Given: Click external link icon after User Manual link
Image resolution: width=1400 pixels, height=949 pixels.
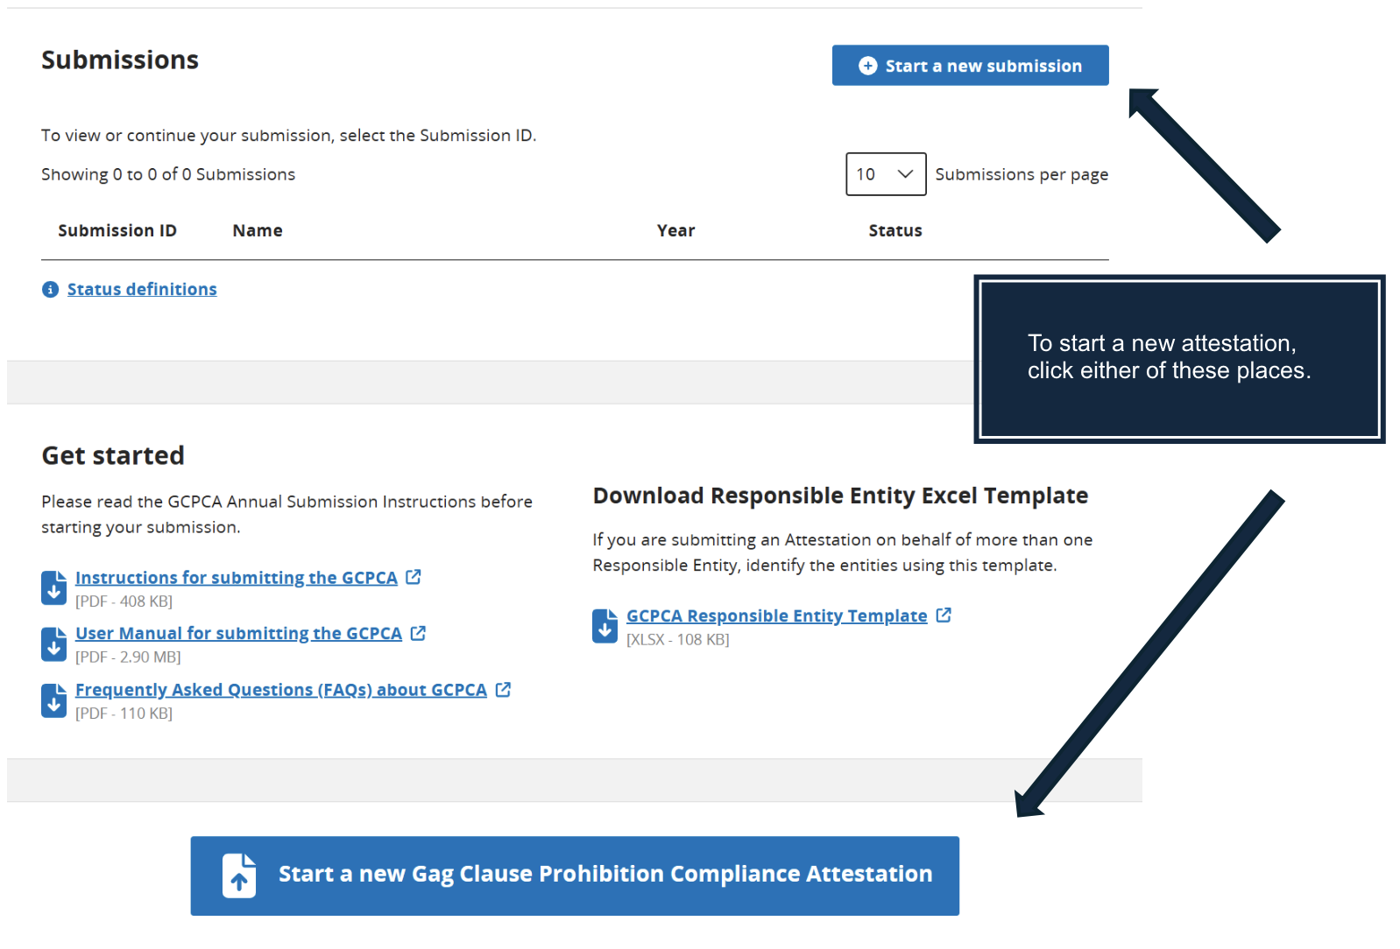Looking at the screenshot, I should (418, 633).
